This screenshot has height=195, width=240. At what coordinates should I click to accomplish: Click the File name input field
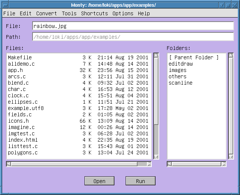tap(133, 26)
